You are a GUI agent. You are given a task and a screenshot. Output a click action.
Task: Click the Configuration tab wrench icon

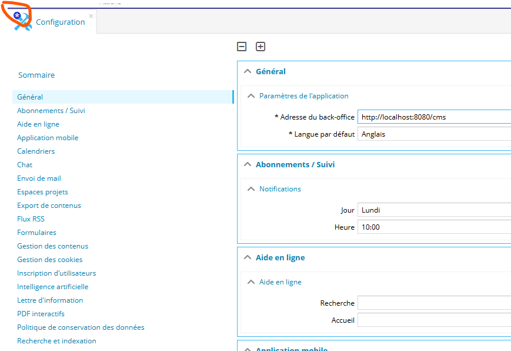tap(22, 22)
